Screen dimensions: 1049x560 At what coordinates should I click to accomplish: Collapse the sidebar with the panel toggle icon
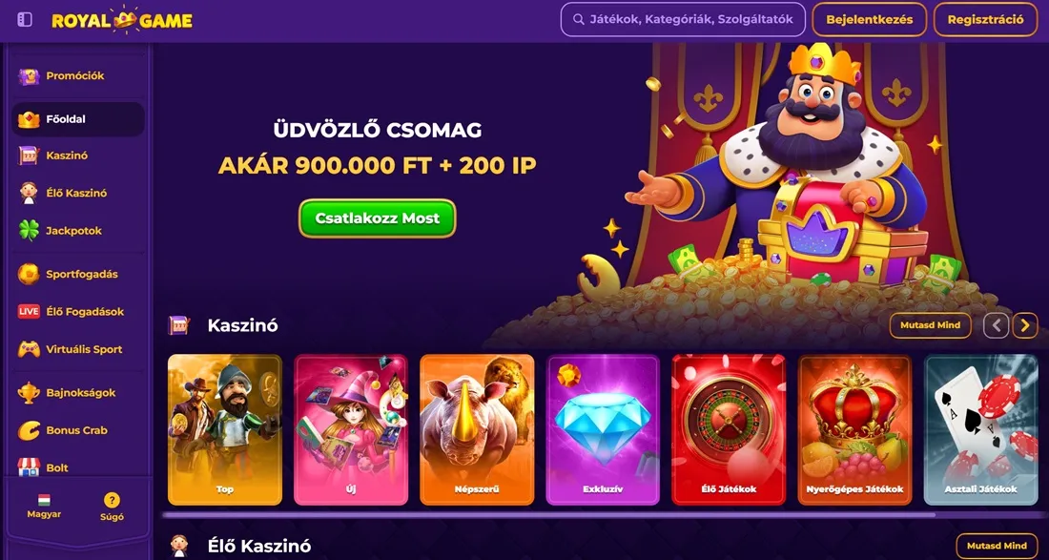click(x=25, y=20)
